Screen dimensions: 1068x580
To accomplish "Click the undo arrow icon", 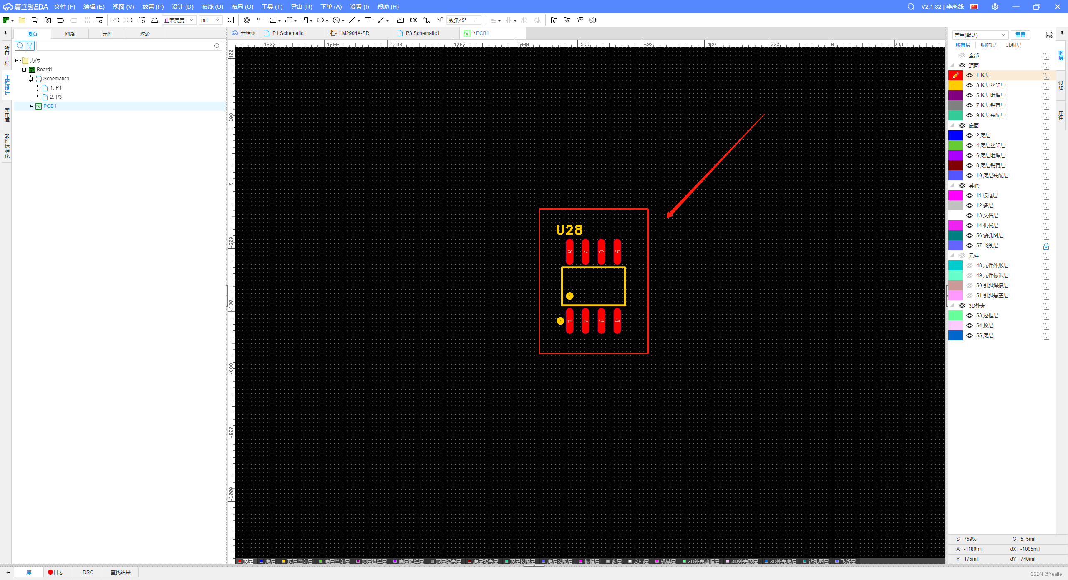I will click(x=60, y=20).
